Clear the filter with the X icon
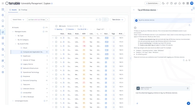This screenshot has height=110, width=195. 97,20
